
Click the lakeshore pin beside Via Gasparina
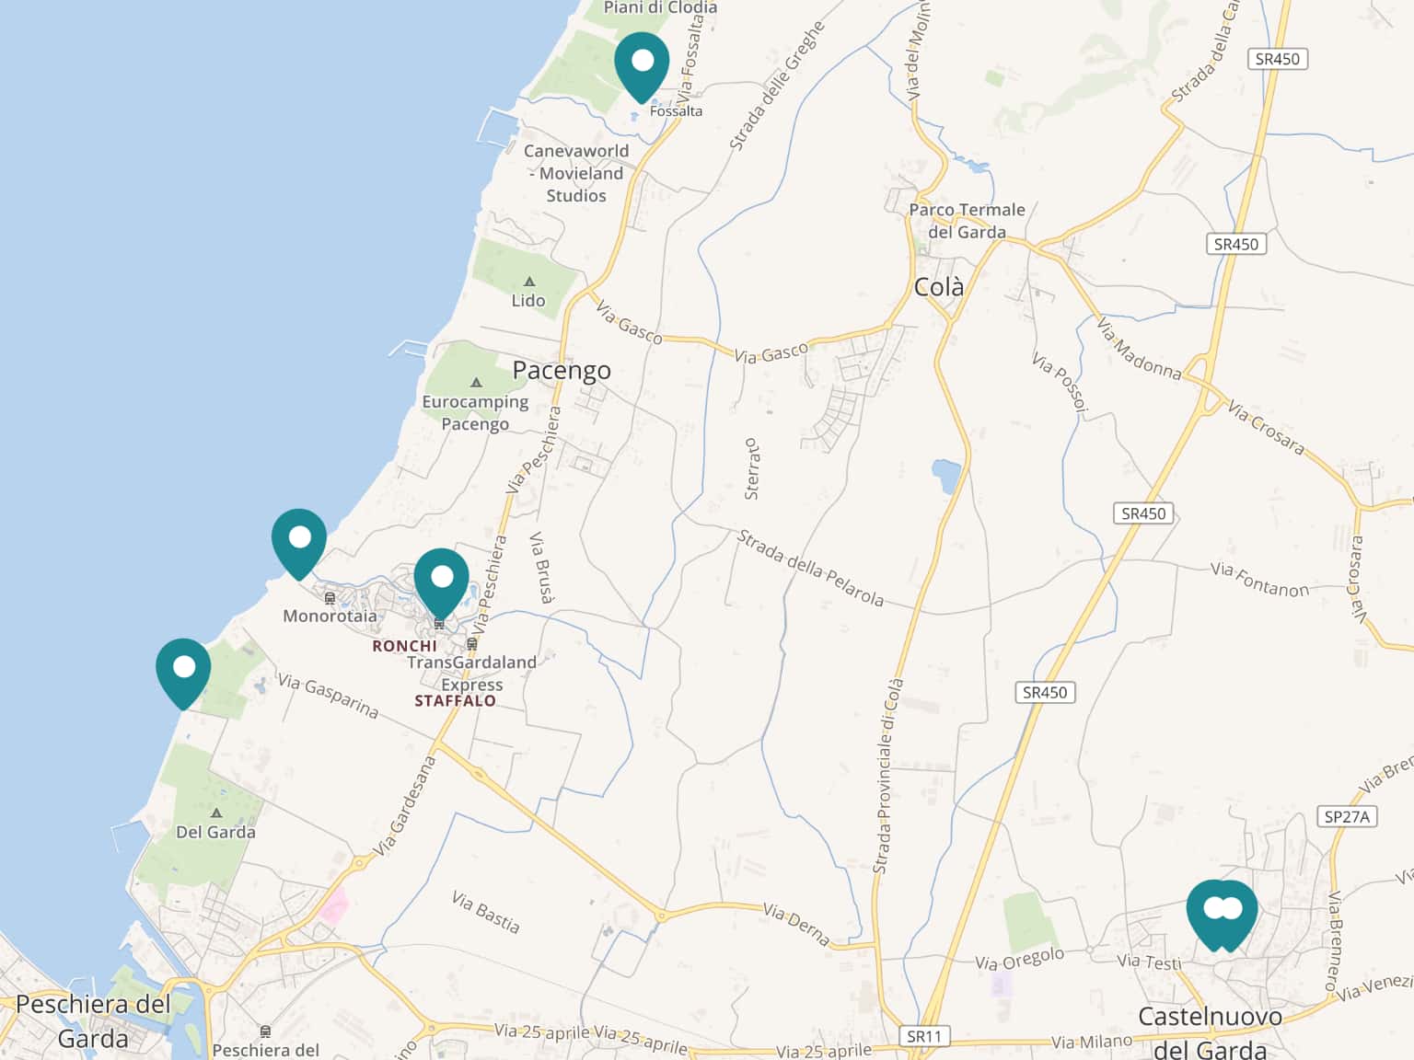coord(183,669)
